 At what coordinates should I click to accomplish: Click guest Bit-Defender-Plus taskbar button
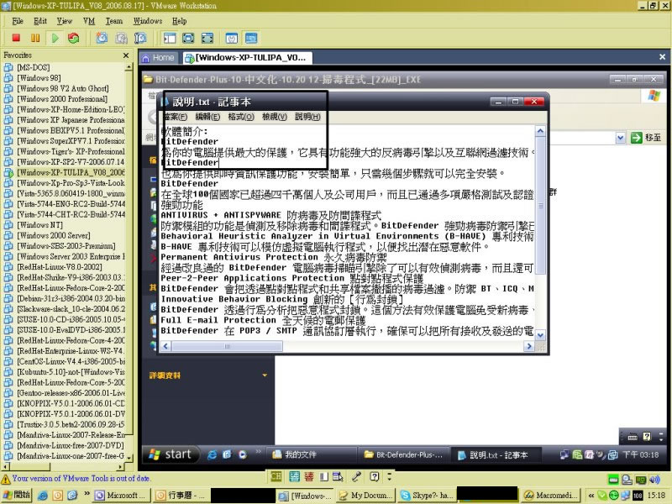[403, 454]
